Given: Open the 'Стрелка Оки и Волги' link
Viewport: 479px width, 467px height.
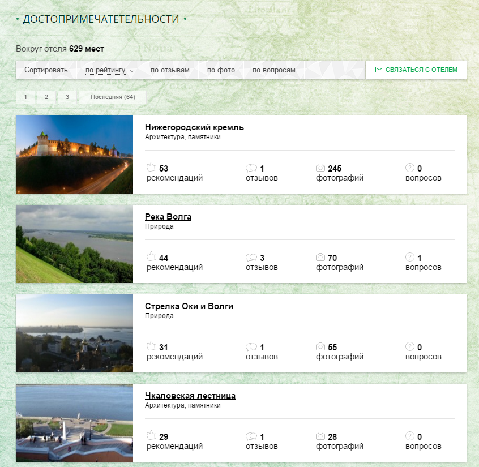Looking at the screenshot, I should (189, 306).
